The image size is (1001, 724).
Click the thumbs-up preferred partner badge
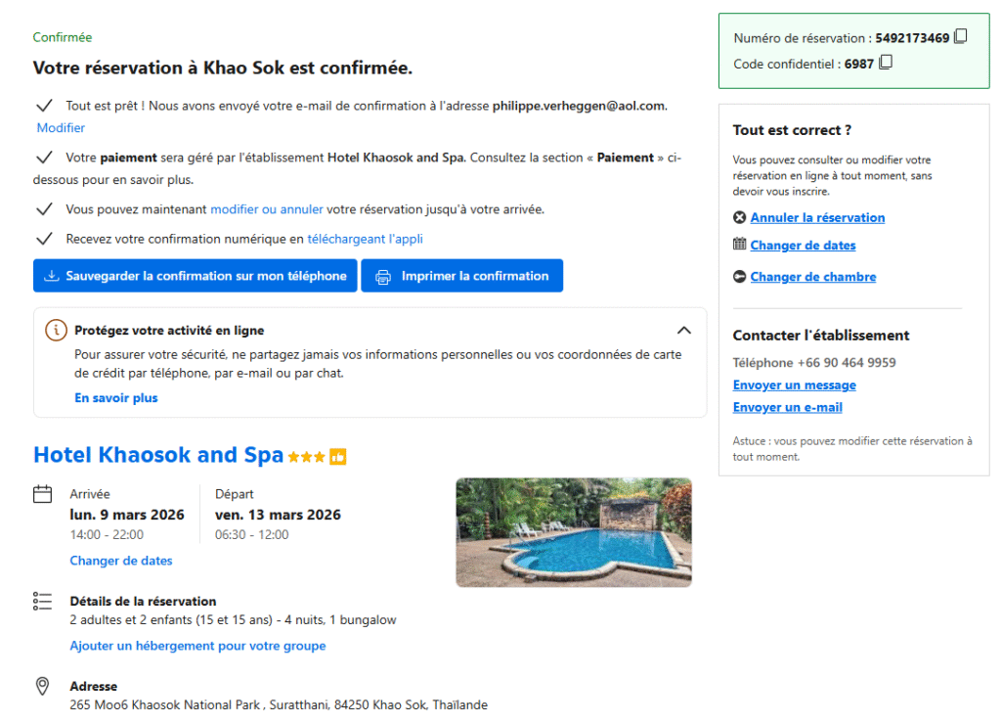click(x=338, y=457)
